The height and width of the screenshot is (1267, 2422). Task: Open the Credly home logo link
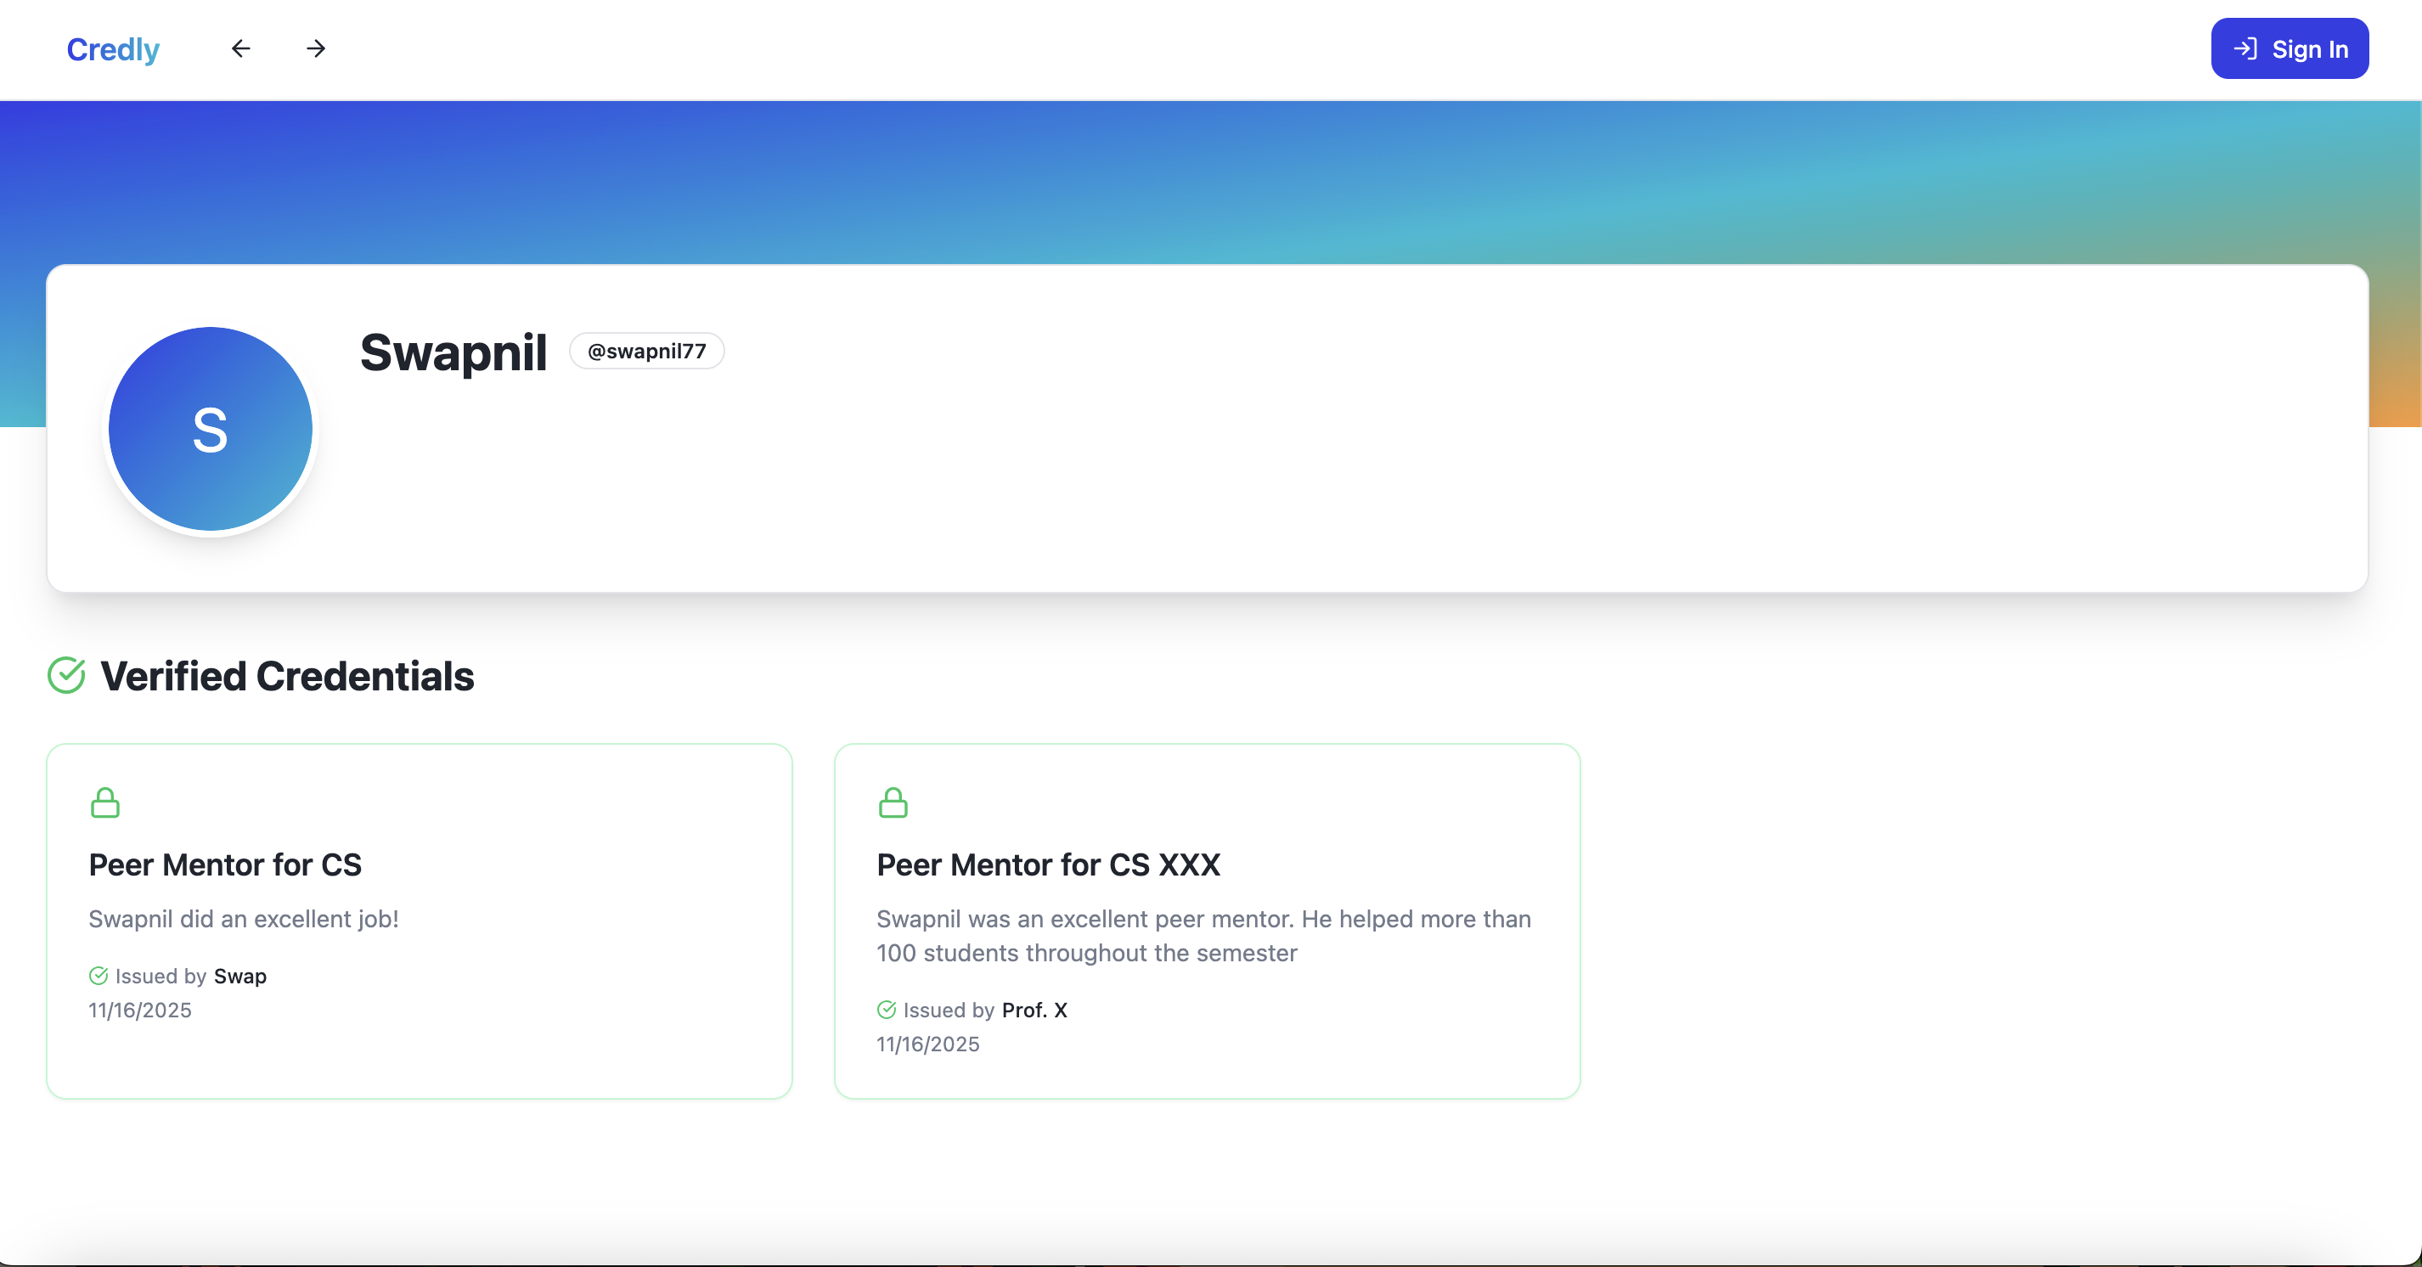click(113, 49)
